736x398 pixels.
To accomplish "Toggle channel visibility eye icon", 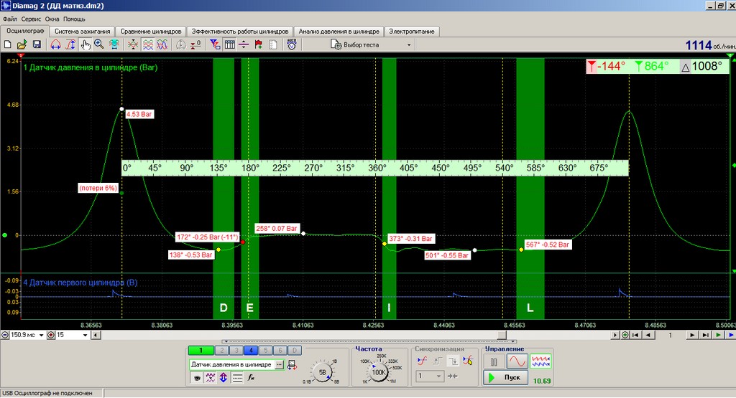I will 197,377.
